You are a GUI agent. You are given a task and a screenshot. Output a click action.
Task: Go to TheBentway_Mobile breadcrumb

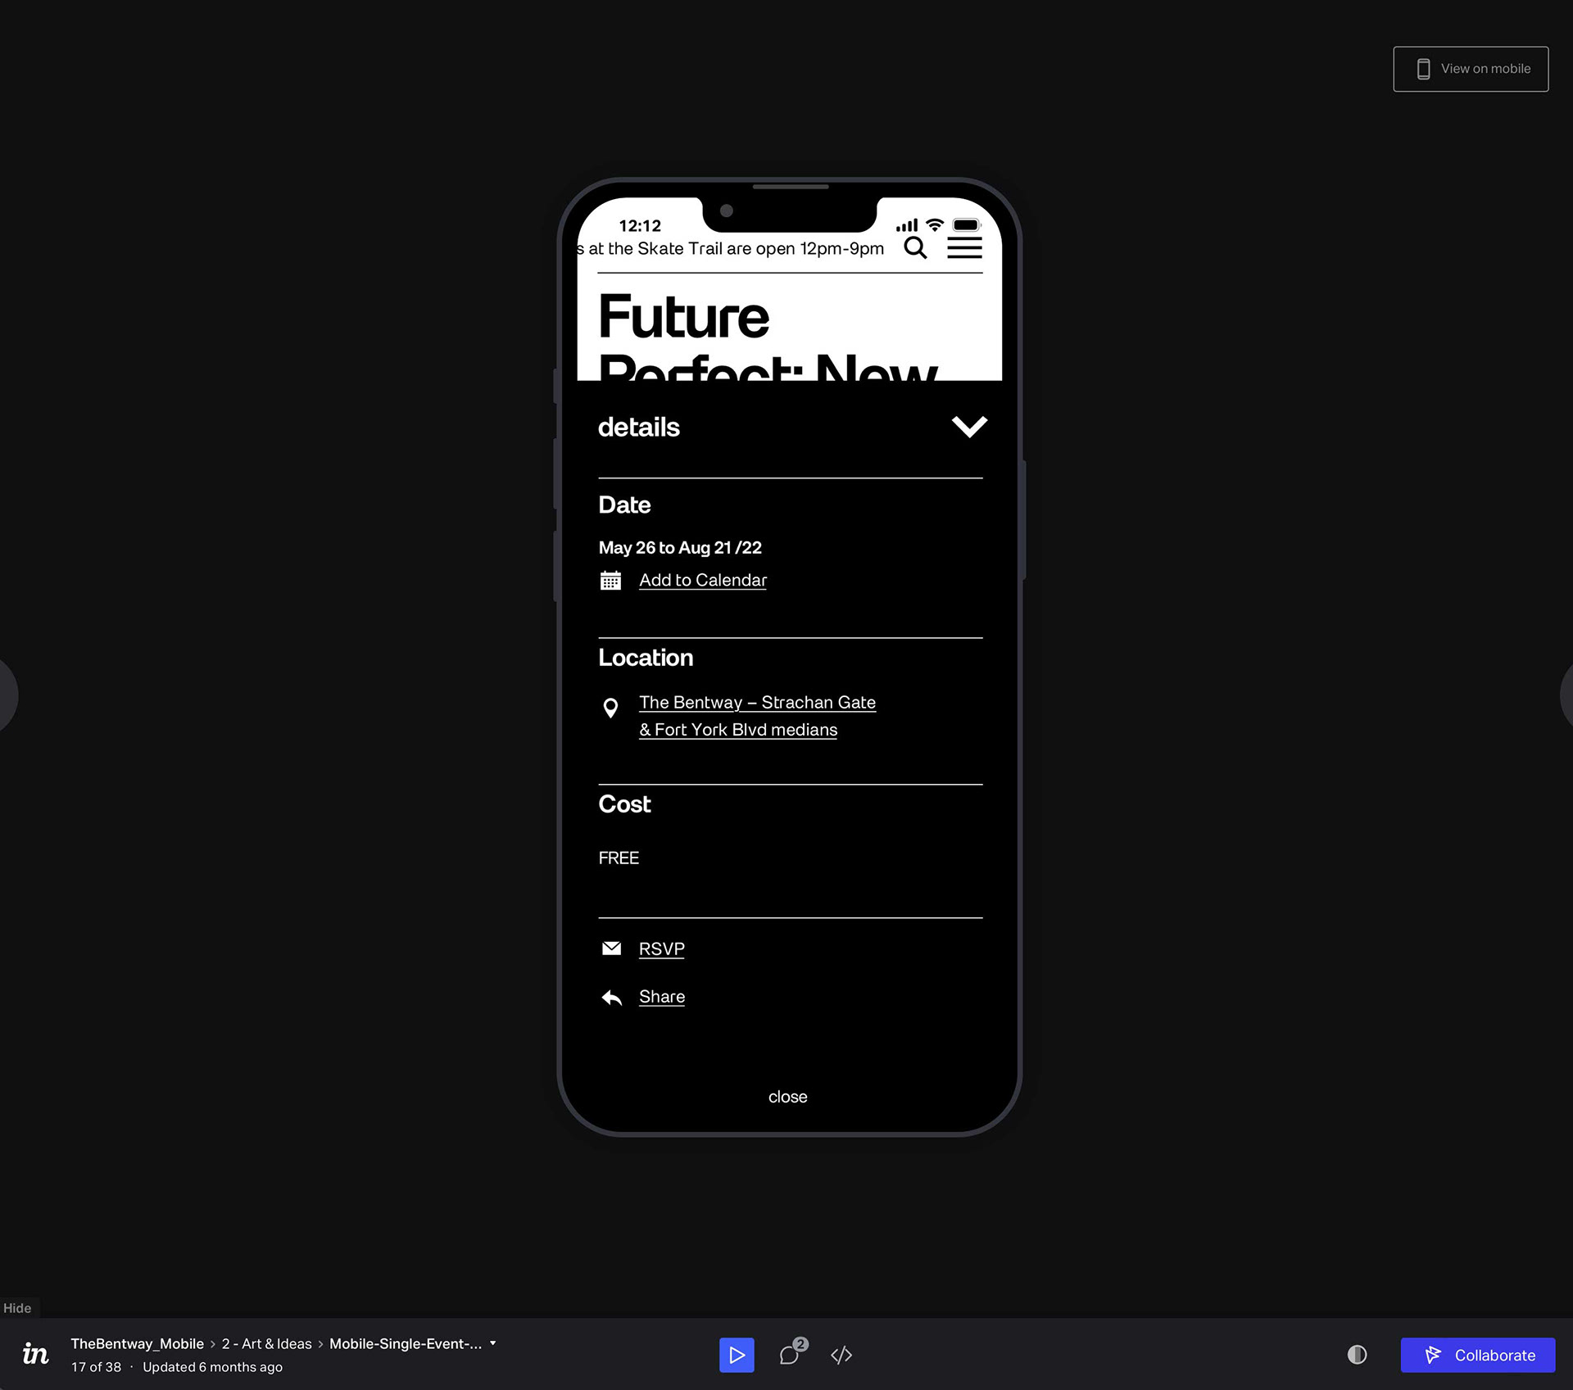(x=137, y=1343)
